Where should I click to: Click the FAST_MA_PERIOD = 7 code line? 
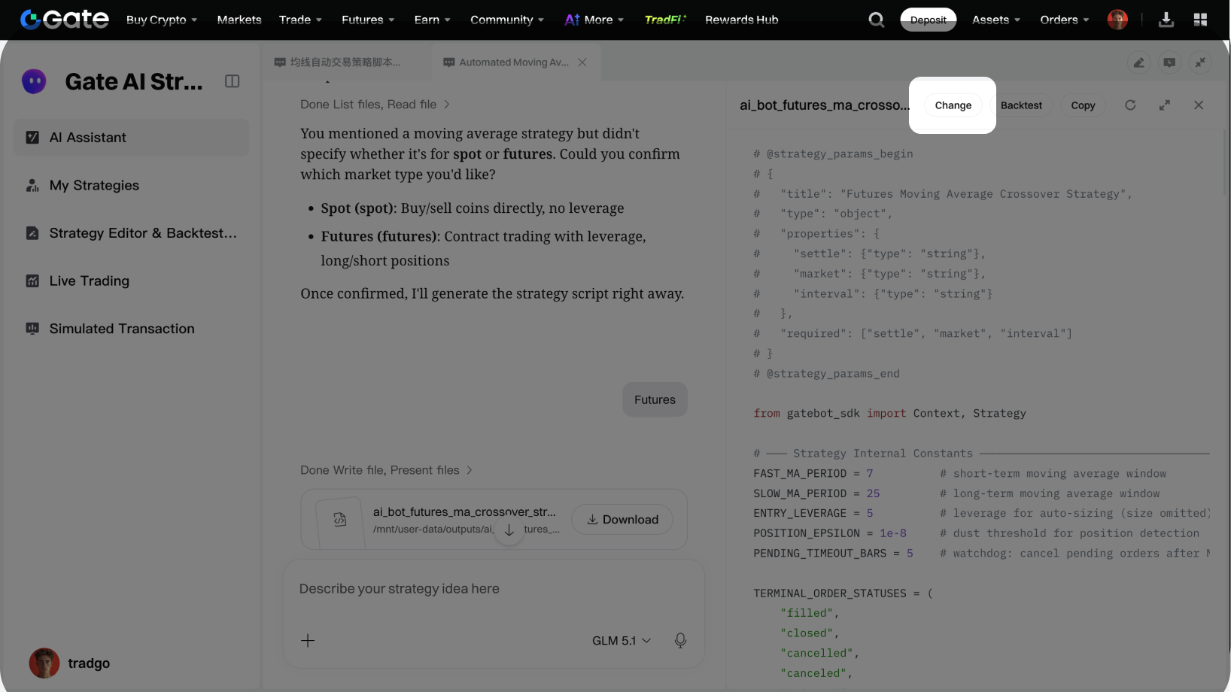point(813,474)
